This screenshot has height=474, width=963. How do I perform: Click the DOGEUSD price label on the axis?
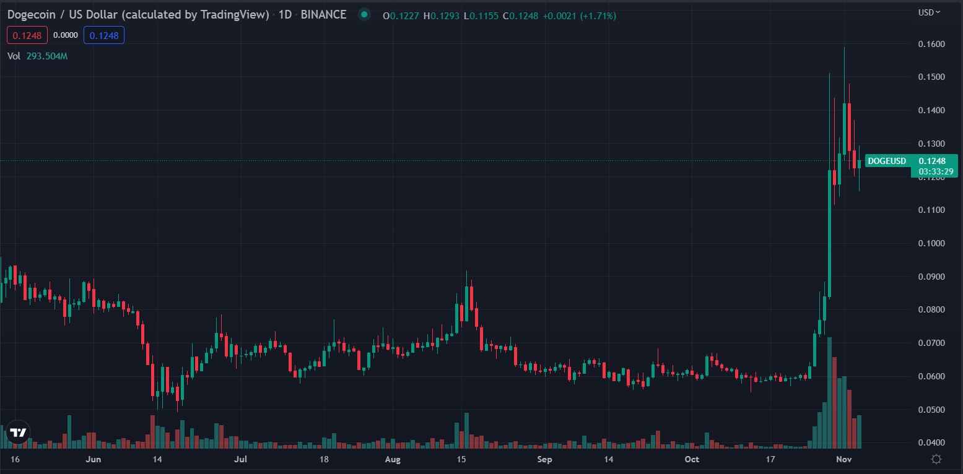coord(887,161)
